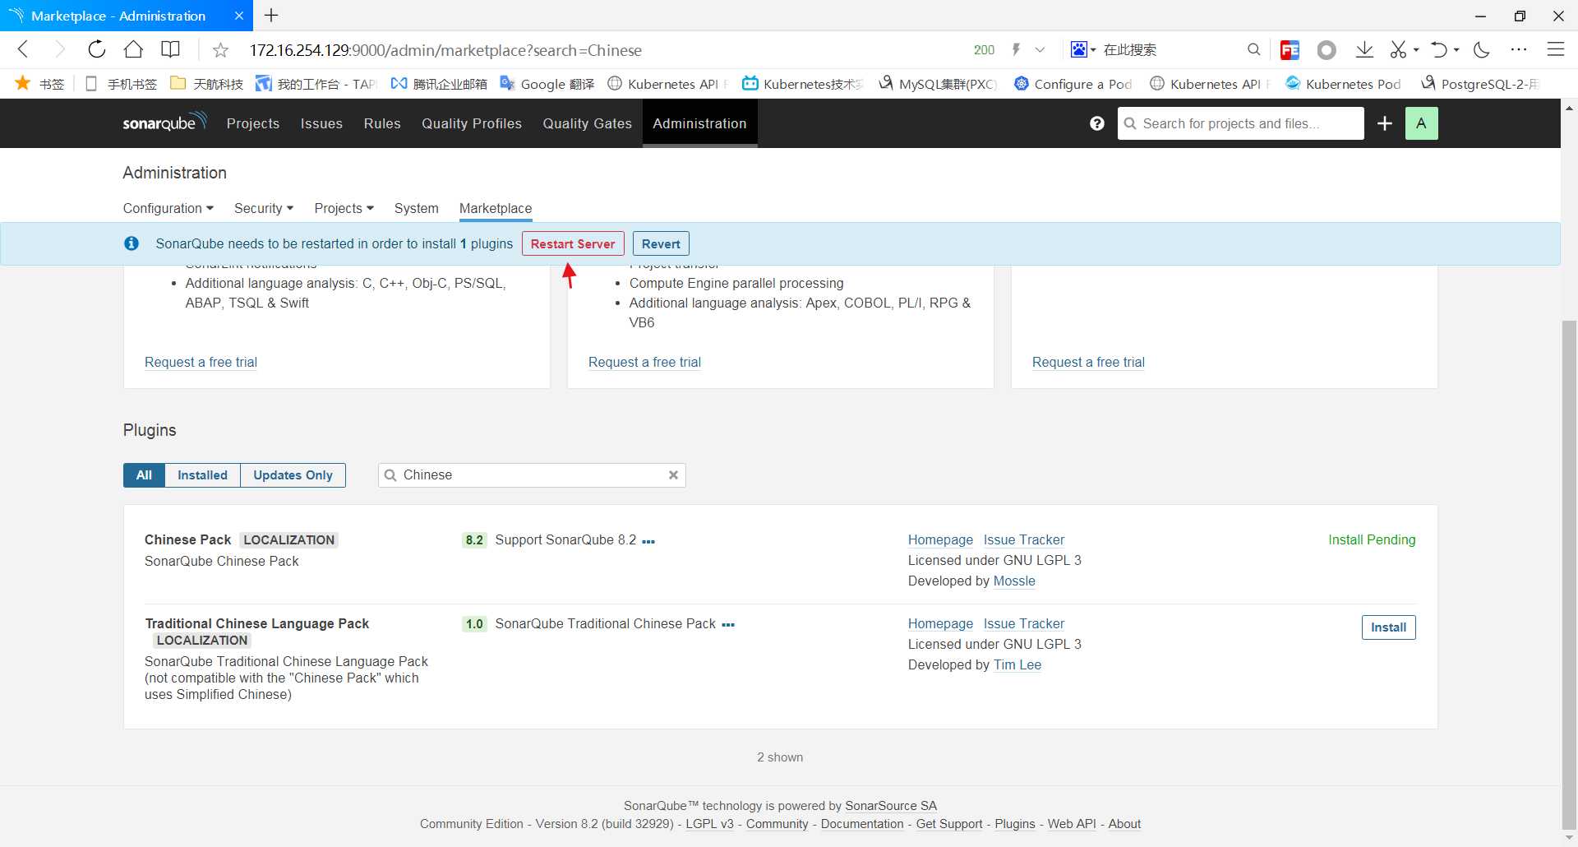Open the user avatar A menu
This screenshot has width=1578, height=847.
click(1421, 123)
